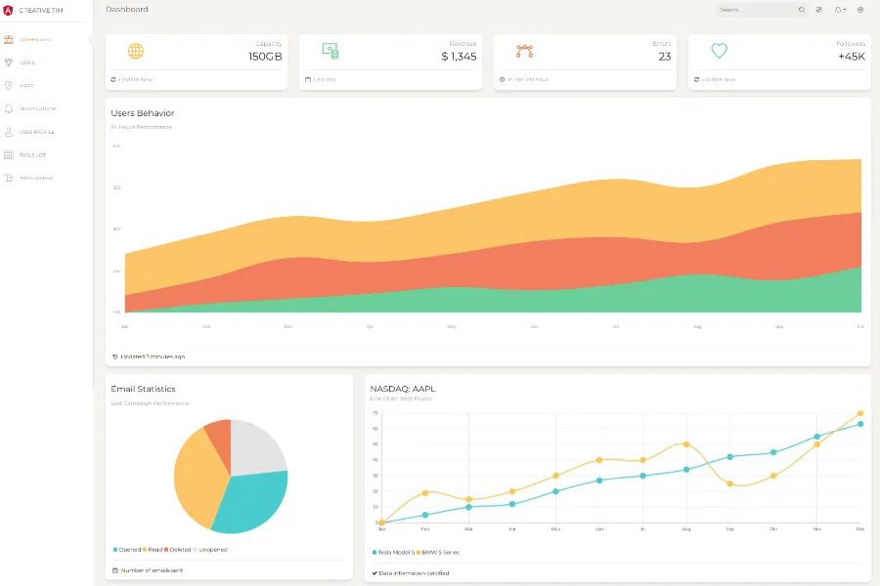Open the Typography sidebar item
This screenshot has width=880, height=586.
pyautogui.click(x=35, y=178)
